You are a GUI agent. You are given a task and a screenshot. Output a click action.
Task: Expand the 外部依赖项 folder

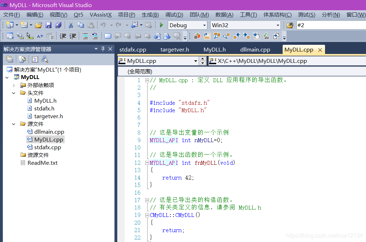click(14, 85)
